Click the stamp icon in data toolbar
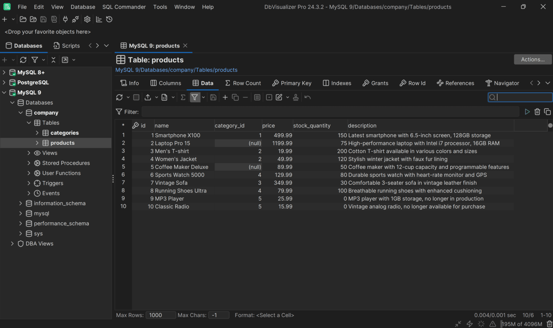The height and width of the screenshot is (328, 553). click(296, 97)
